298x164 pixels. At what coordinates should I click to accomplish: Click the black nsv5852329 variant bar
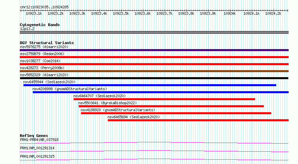point(154,78)
